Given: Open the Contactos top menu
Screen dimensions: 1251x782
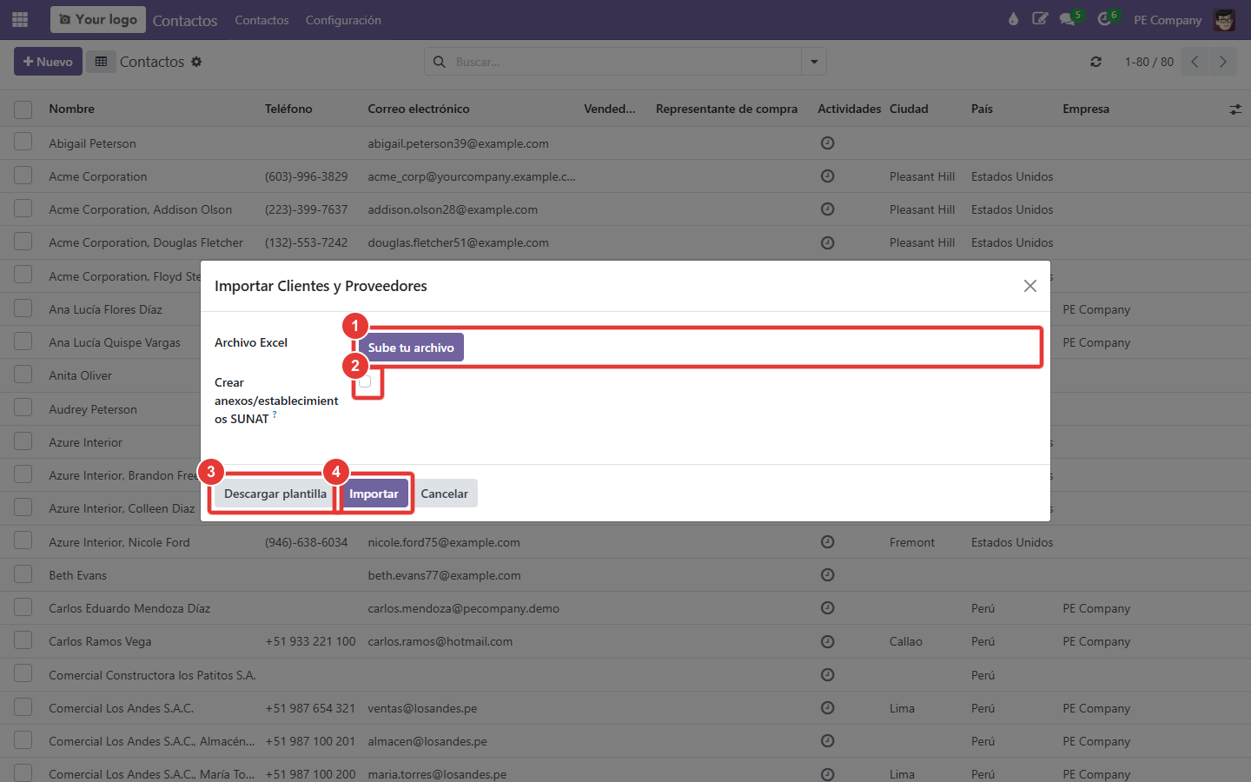Looking at the screenshot, I should click(x=261, y=20).
